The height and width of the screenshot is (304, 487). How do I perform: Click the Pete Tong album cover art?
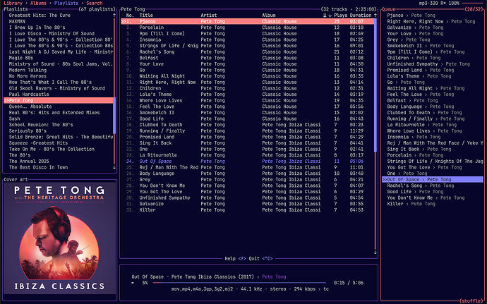tap(59, 240)
